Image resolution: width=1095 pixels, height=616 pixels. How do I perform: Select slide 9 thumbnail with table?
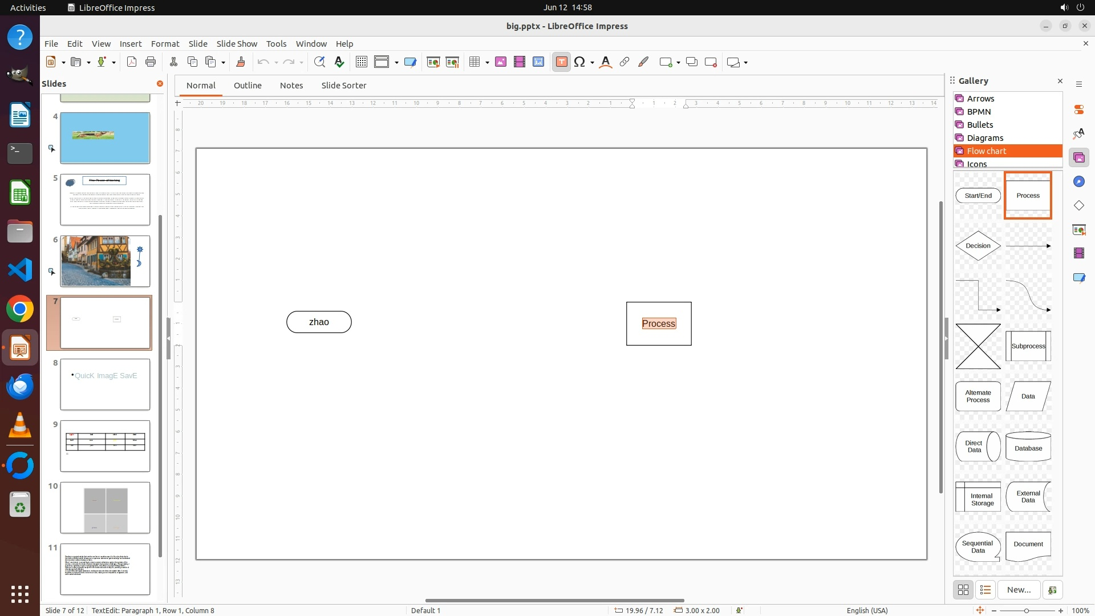pyautogui.click(x=105, y=446)
